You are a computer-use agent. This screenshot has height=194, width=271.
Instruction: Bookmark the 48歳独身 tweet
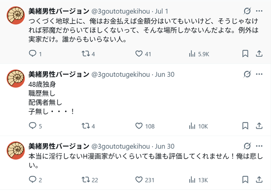pyautogui.click(x=245, y=126)
